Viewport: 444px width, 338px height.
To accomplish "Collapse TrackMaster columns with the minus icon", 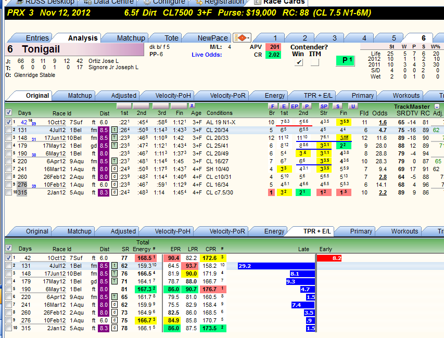I will pyautogui.click(x=437, y=107).
